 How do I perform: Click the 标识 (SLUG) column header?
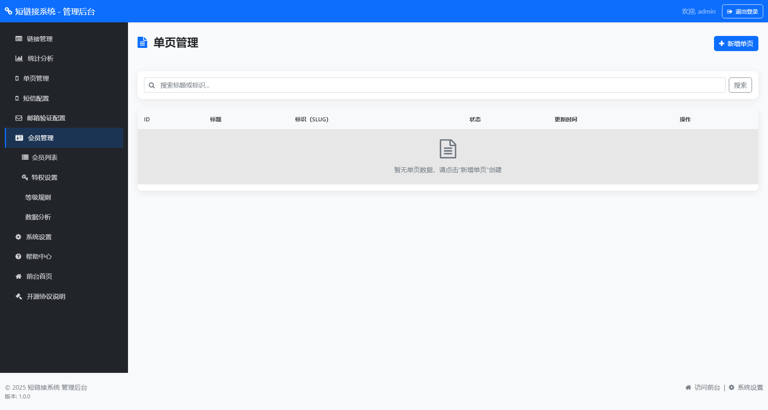tap(312, 119)
